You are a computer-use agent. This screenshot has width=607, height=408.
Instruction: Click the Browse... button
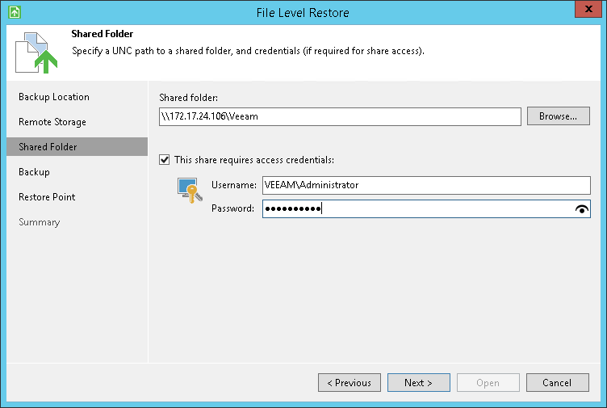(558, 116)
